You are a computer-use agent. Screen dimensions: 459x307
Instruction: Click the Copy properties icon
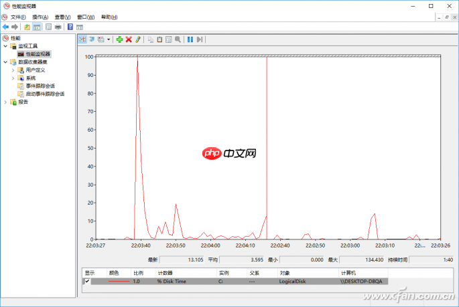coord(151,39)
